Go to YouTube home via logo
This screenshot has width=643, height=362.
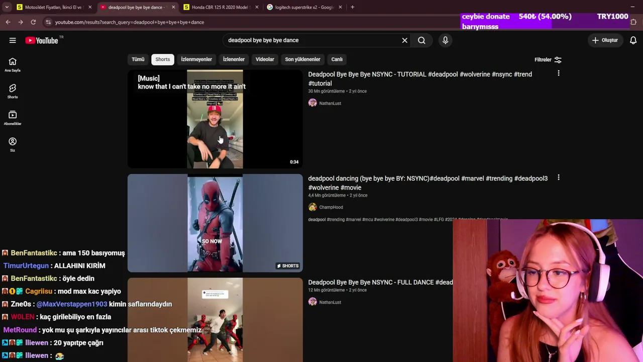coord(42,40)
